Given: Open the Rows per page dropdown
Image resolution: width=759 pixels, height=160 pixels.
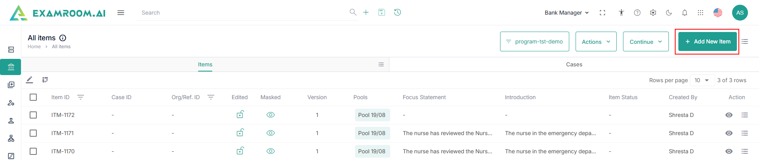Looking at the screenshot, I should pyautogui.click(x=702, y=80).
